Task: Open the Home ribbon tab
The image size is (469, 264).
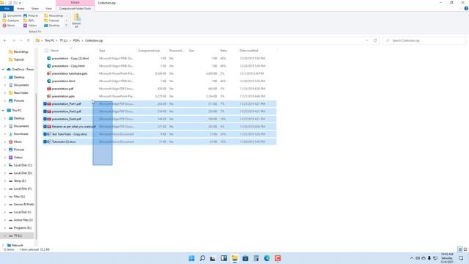Action: pyautogui.click(x=21, y=8)
